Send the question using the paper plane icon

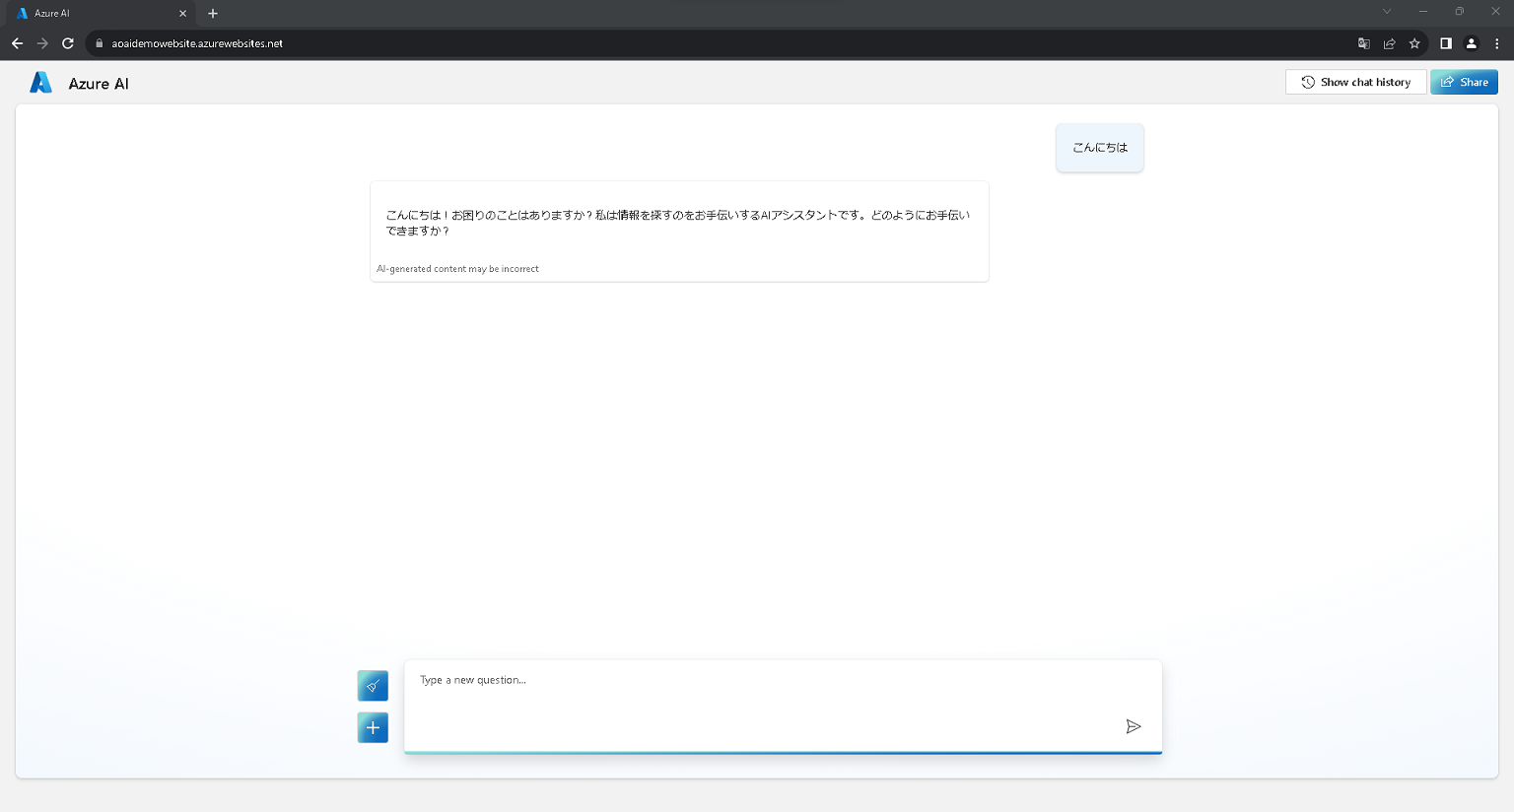pos(1134,726)
